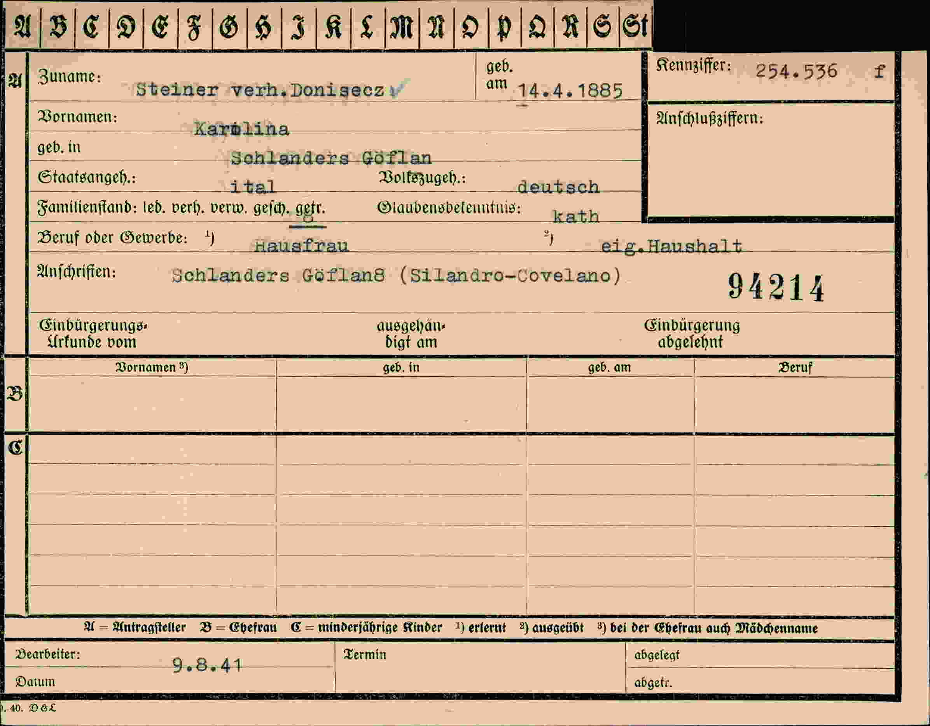The image size is (930, 726).
Task: Click the 'Beruf oder Gewerbe:' label
Action: pos(112,237)
